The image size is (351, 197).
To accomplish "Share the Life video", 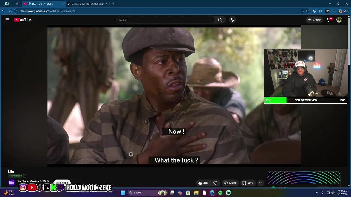I will coord(230,183).
